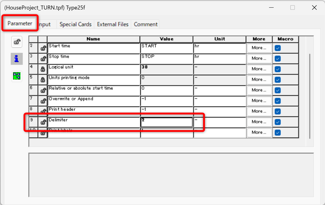Go to the Comment tab
The height and width of the screenshot is (205, 325).
coord(145,24)
